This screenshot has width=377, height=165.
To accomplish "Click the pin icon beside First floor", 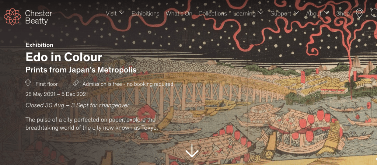I will click(28, 83).
